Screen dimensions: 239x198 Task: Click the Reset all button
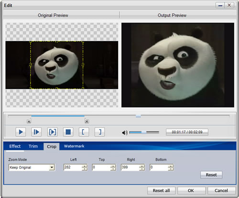point(161,190)
